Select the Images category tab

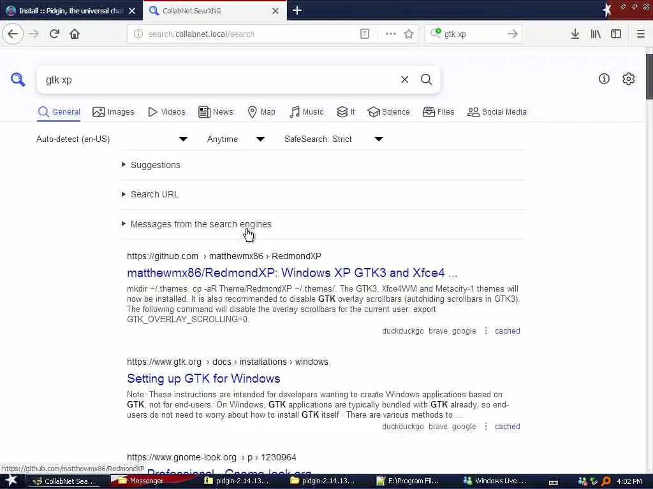coord(114,112)
